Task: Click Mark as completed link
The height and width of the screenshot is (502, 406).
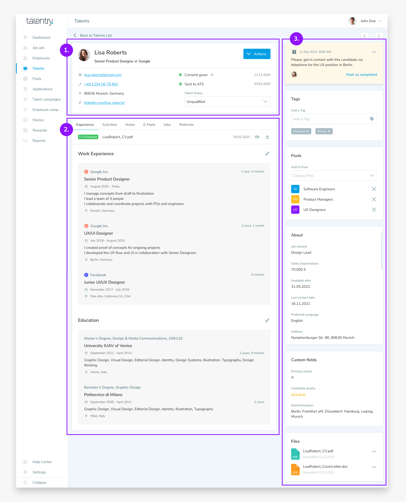Action: click(361, 75)
